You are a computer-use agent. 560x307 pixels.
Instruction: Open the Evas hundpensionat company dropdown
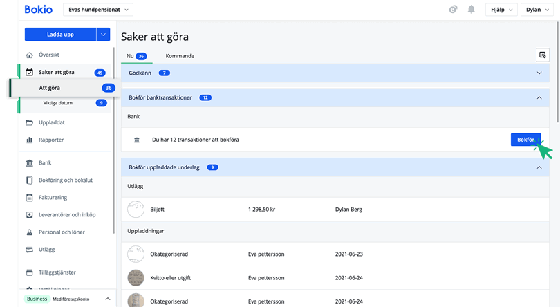pyautogui.click(x=98, y=10)
